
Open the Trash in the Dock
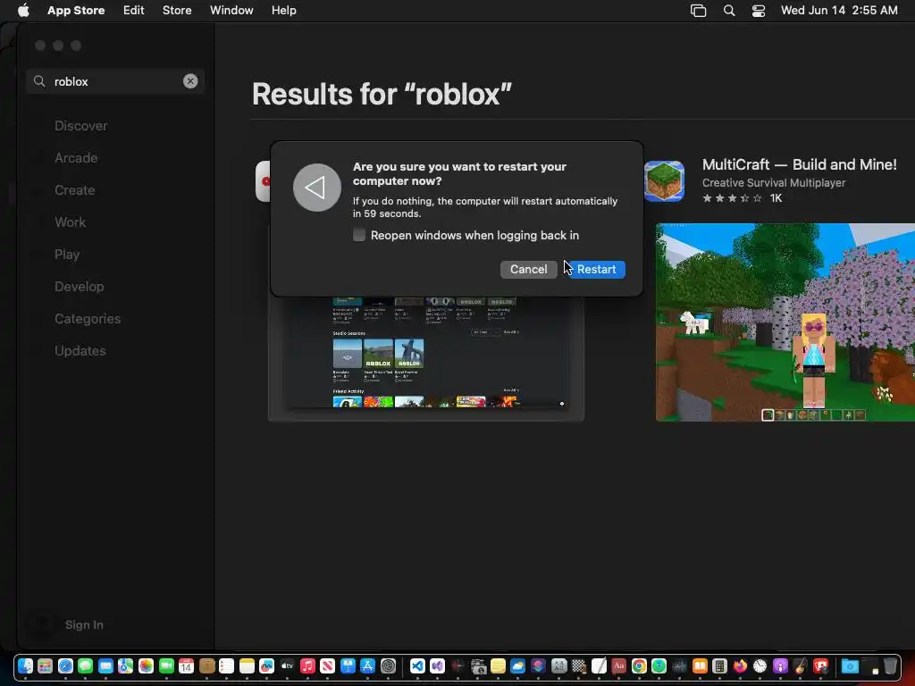click(x=890, y=665)
